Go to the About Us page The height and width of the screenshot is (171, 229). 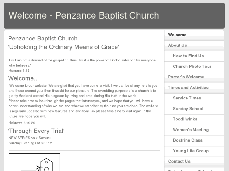click(178, 45)
